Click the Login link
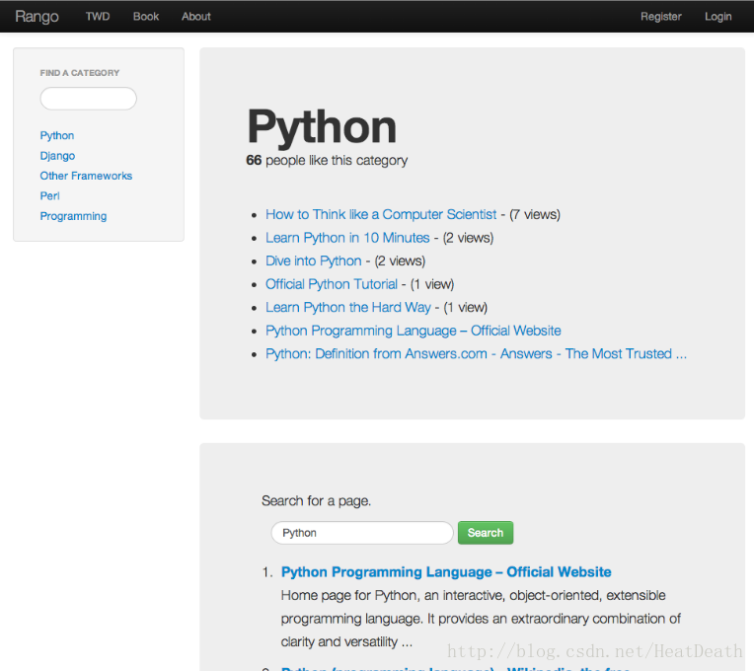The width and height of the screenshot is (754, 671). coord(718,17)
